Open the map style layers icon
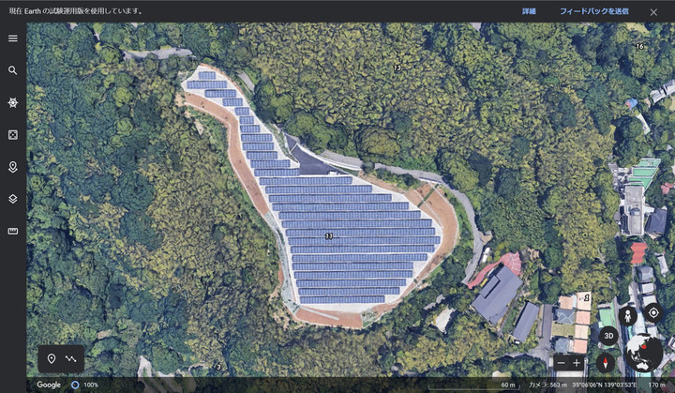This screenshot has width=675, height=393. point(13,199)
